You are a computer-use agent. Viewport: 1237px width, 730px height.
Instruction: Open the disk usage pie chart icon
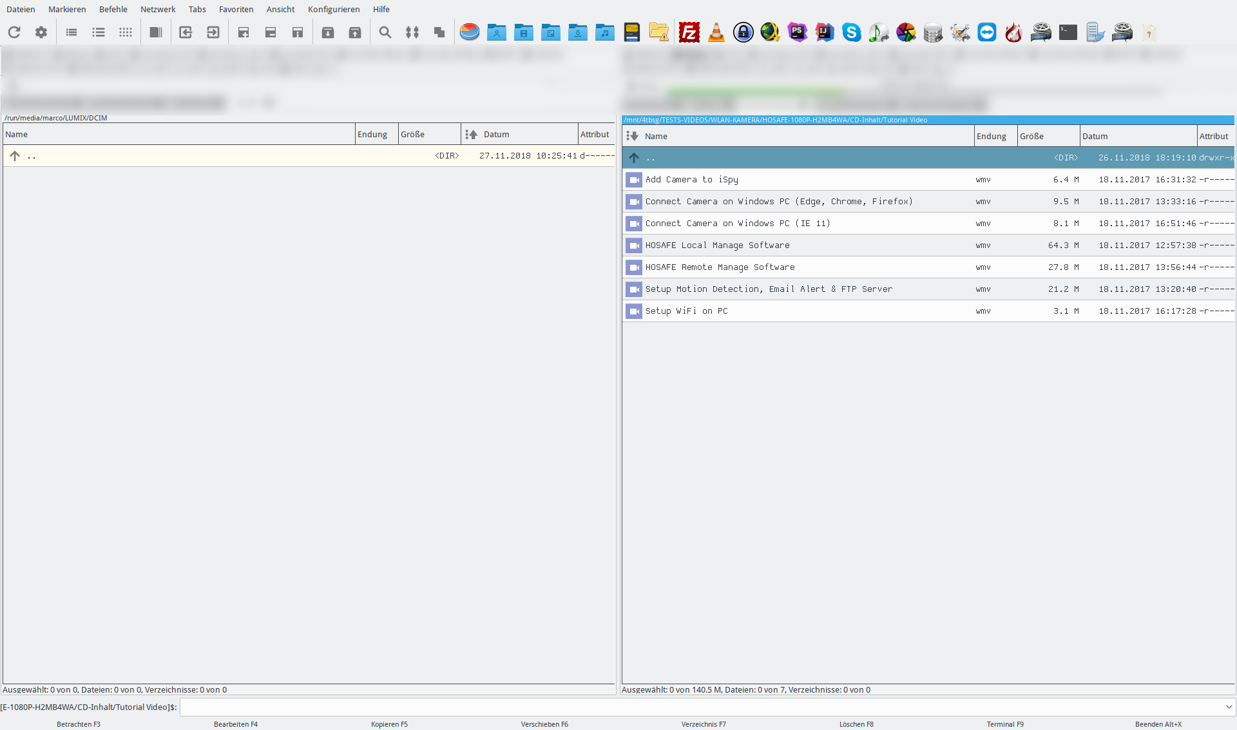(x=470, y=32)
